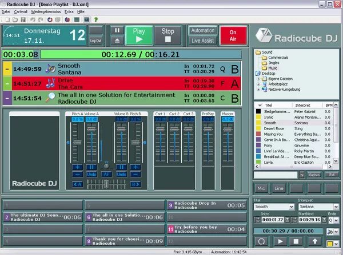Click the up arrow button in editor
343x255 pixels.
point(315,241)
